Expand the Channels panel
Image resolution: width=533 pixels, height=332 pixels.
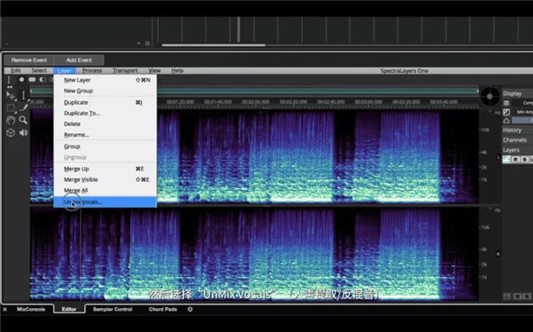[517, 139]
